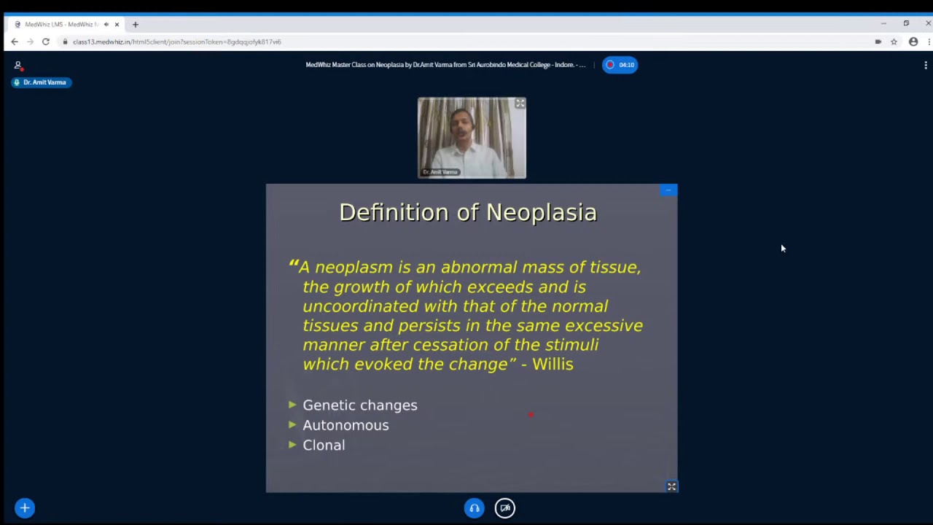Screen dimensions: 933x525
Task: Go forward in browser history
Action: (30, 42)
